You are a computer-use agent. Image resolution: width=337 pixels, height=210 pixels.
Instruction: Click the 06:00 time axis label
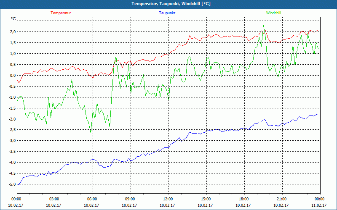point(93,199)
